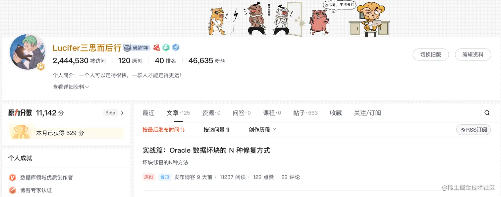This screenshot has width=501, height=197.
Task: Click the red medal badge beside username
Action: click(157, 48)
